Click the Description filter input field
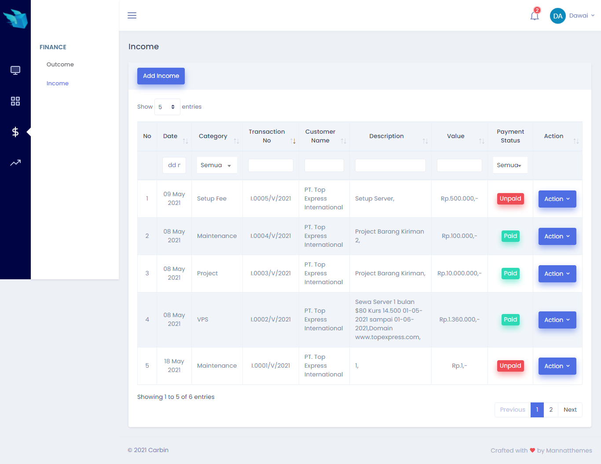This screenshot has width=601, height=464. (390, 165)
